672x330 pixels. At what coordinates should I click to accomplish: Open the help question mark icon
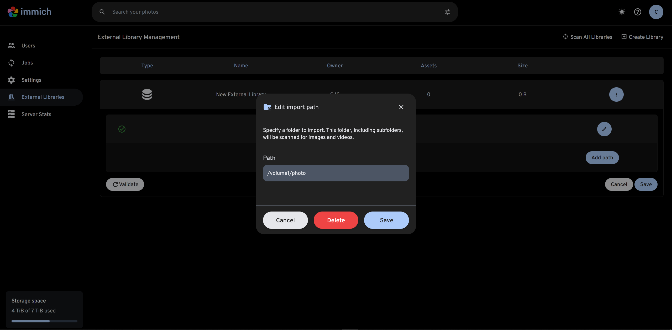tap(638, 12)
